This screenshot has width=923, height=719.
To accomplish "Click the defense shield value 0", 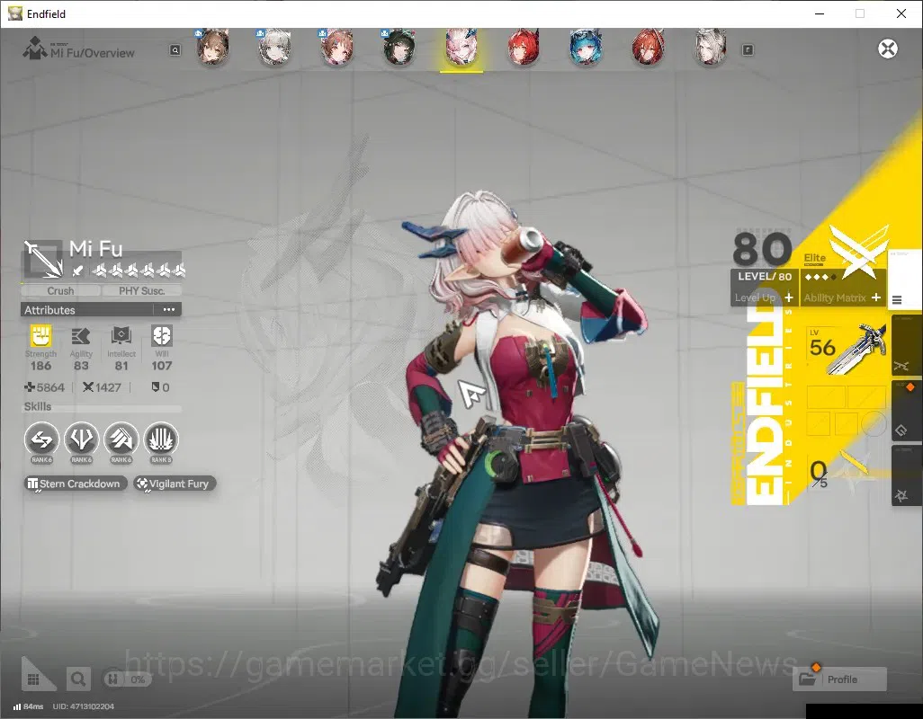I will point(161,387).
